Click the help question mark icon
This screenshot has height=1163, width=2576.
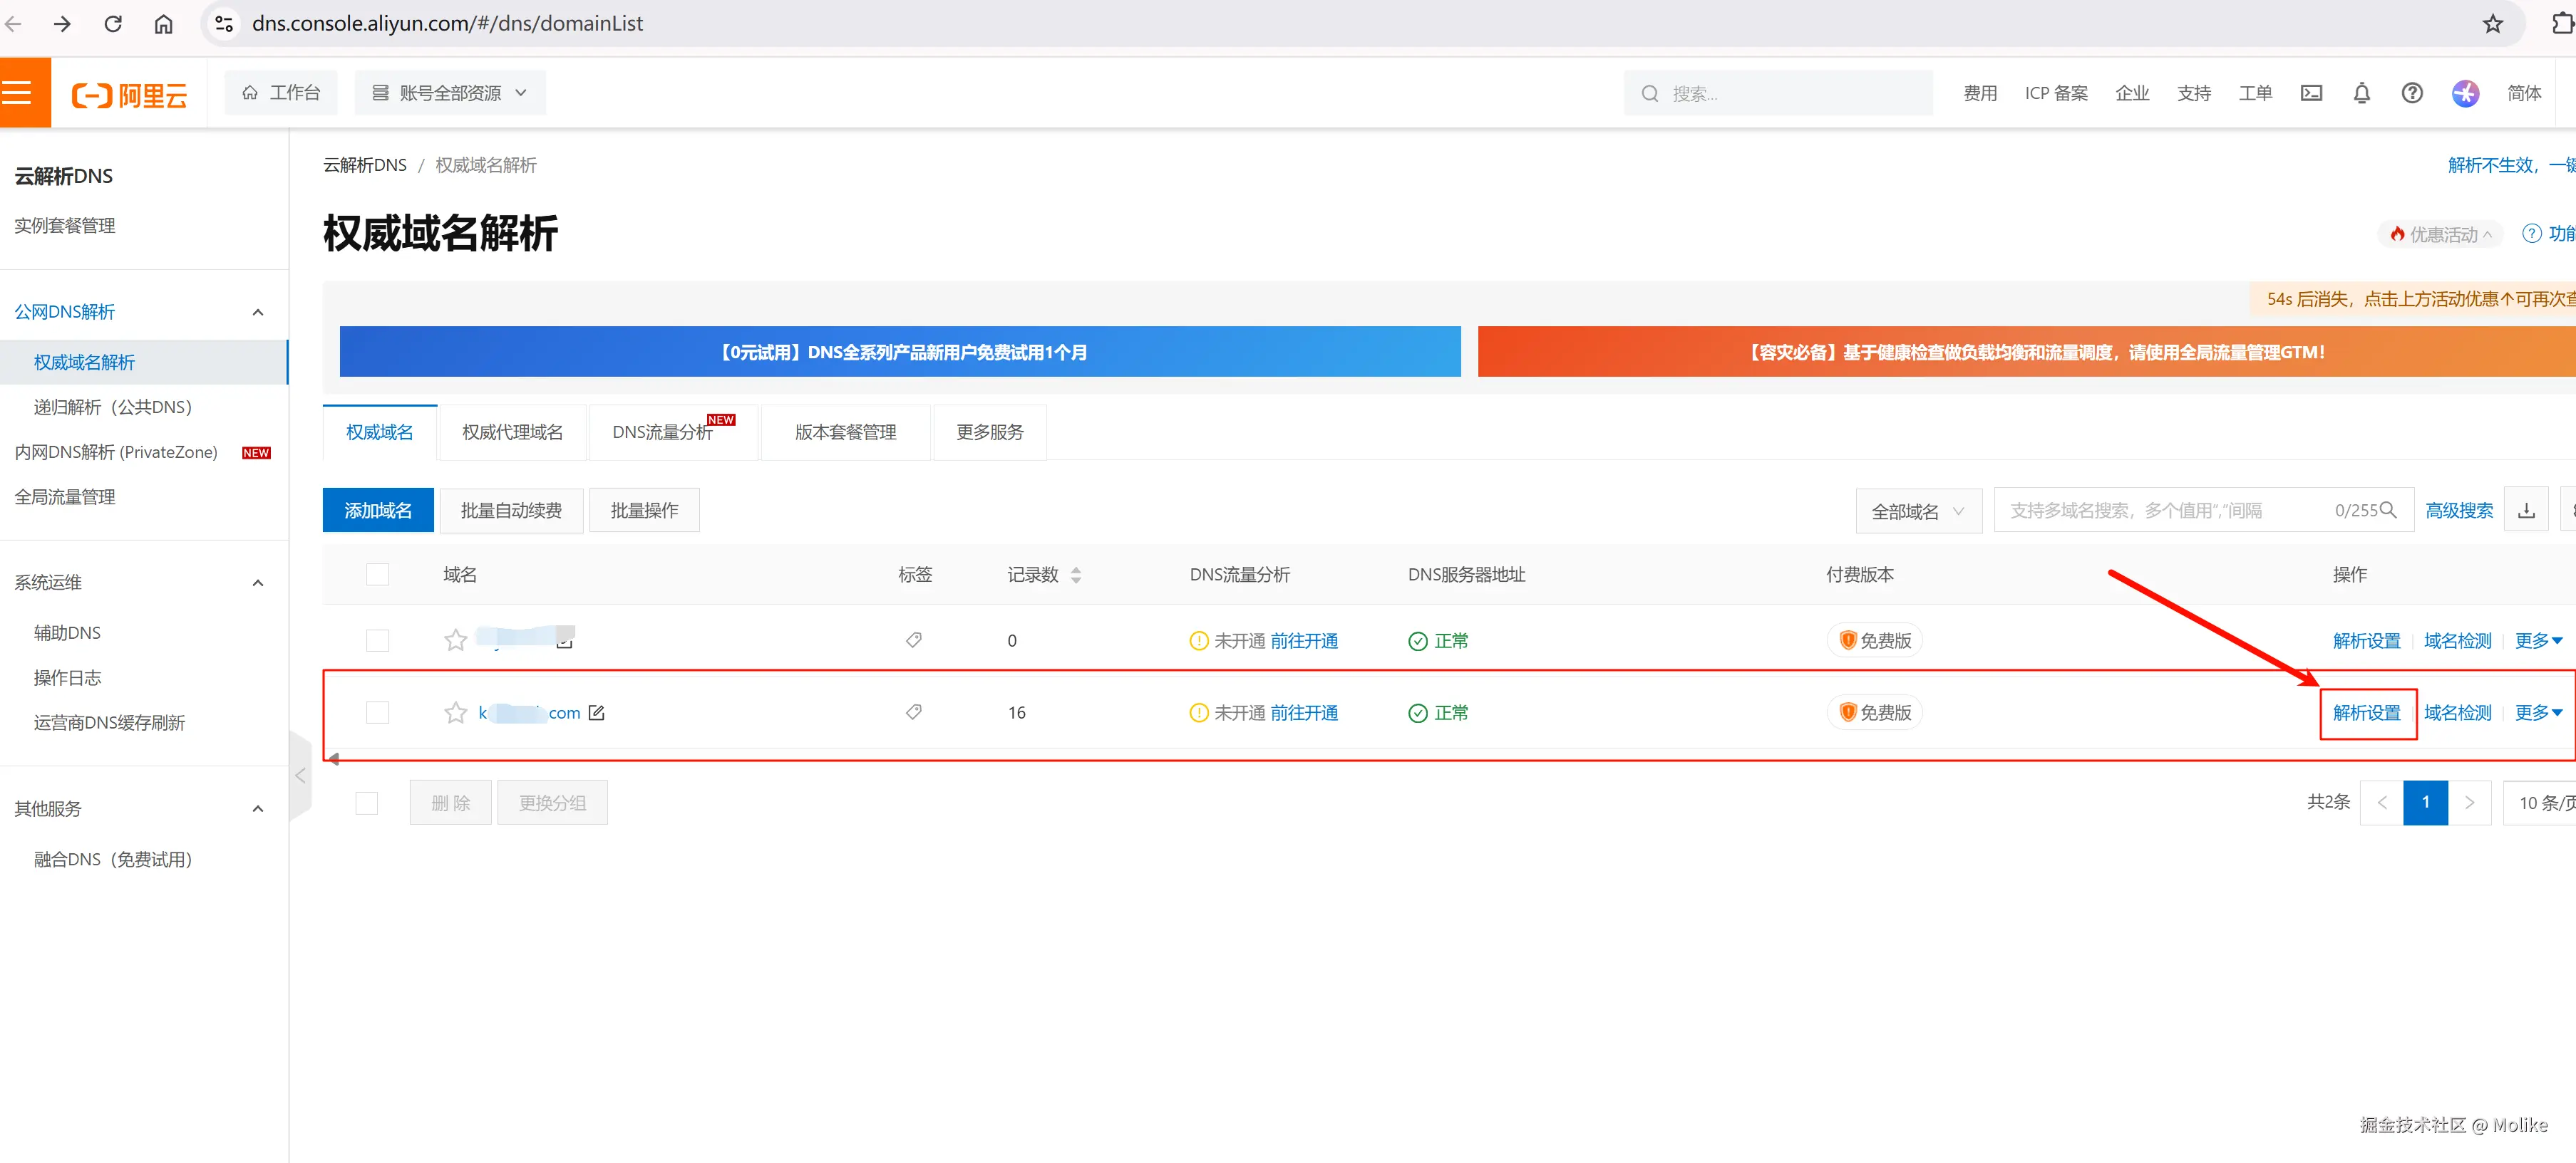[2411, 94]
